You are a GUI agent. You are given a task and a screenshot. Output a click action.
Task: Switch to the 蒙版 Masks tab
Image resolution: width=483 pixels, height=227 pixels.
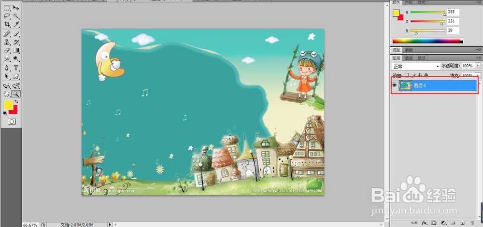pyautogui.click(x=409, y=50)
